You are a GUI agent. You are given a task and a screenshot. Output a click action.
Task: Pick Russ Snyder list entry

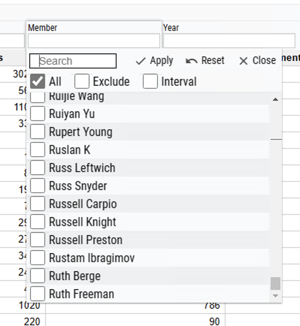pos(78,186)
